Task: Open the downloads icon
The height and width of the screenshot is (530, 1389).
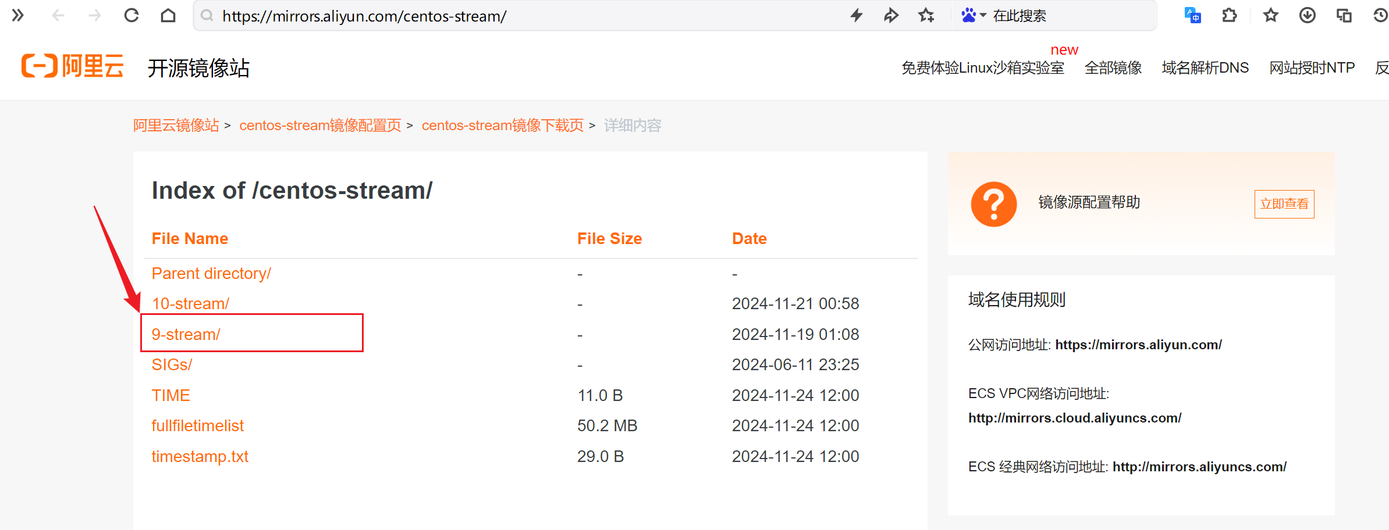Action: click(1308, 16)
